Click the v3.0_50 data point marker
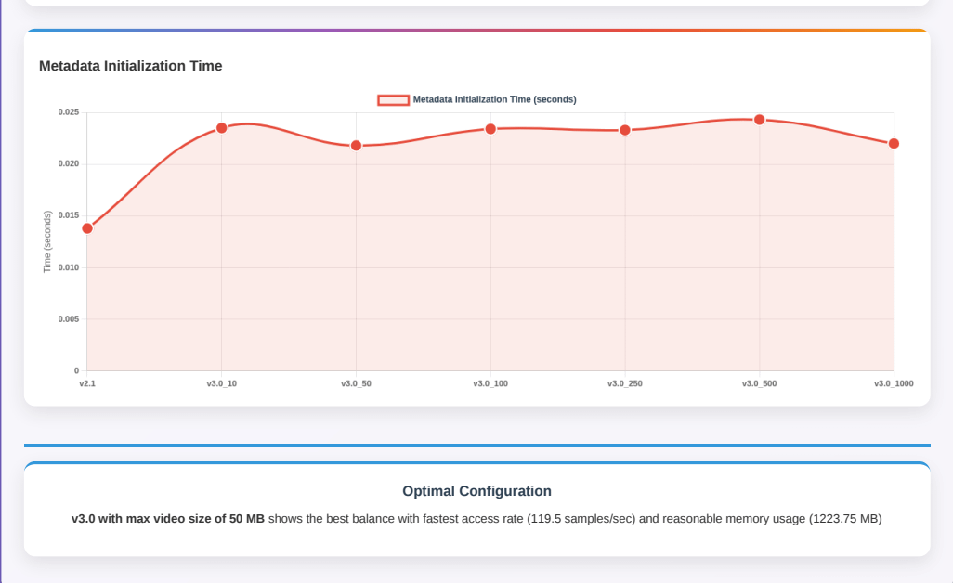Image resolution: width=953 pixels, height=583 pixels. pos(356,146)
